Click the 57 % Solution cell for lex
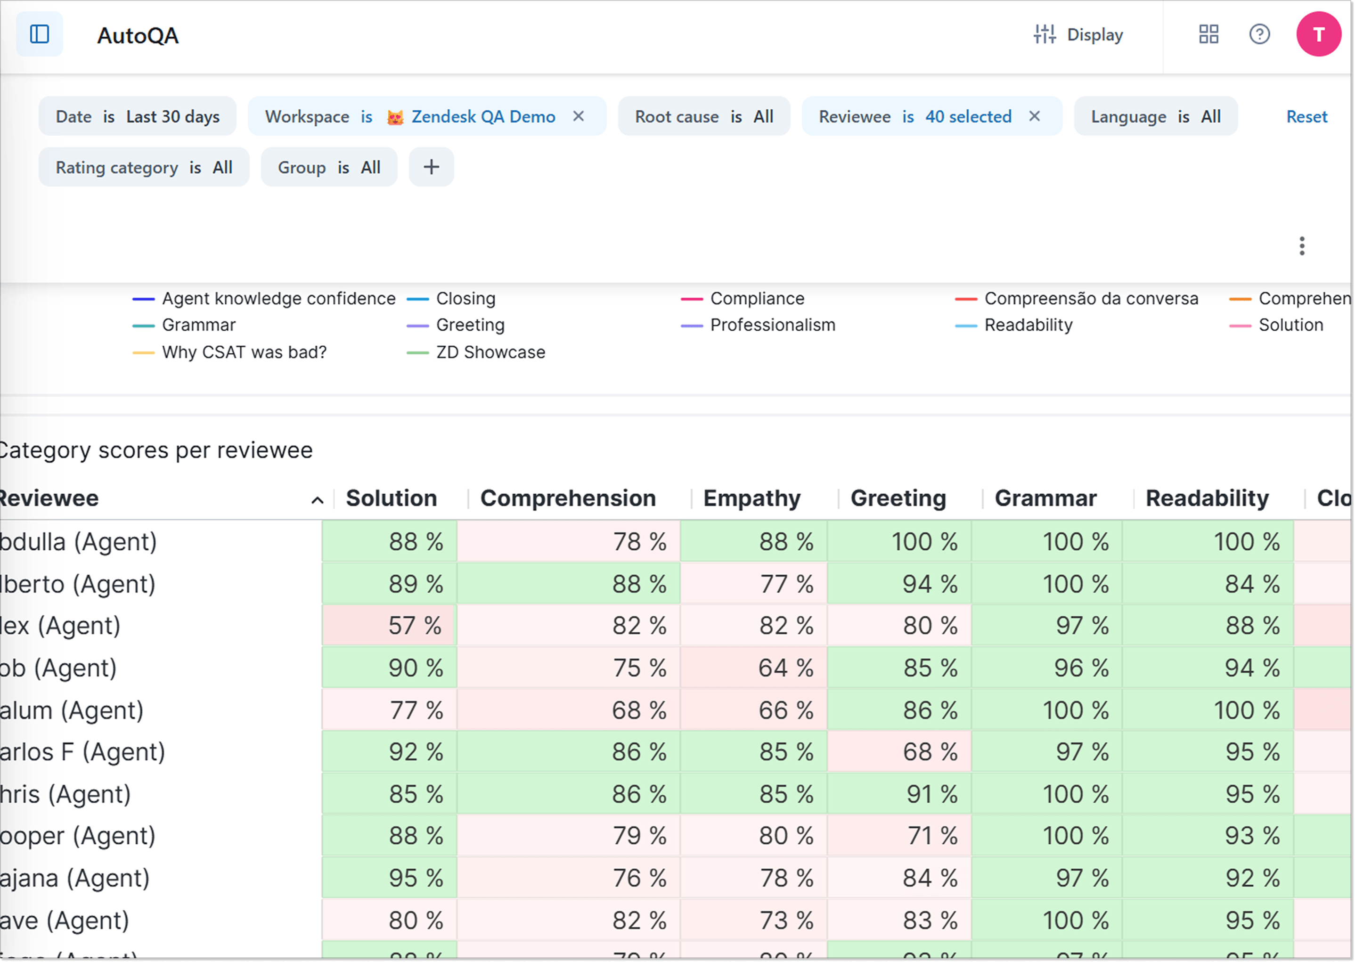The height and width of the screenshot is (962, 1355). click(x=389, y=626)
